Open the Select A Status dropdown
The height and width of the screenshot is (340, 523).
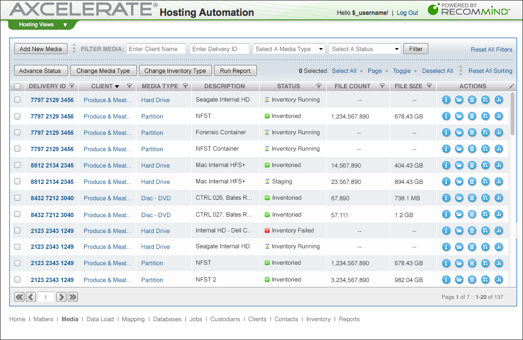tap(365, 49)
